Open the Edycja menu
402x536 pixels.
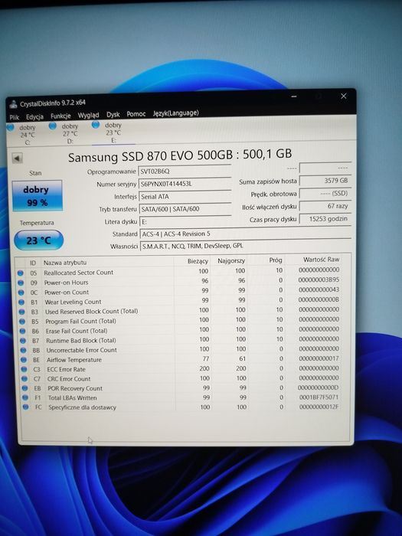coord(35,116)
